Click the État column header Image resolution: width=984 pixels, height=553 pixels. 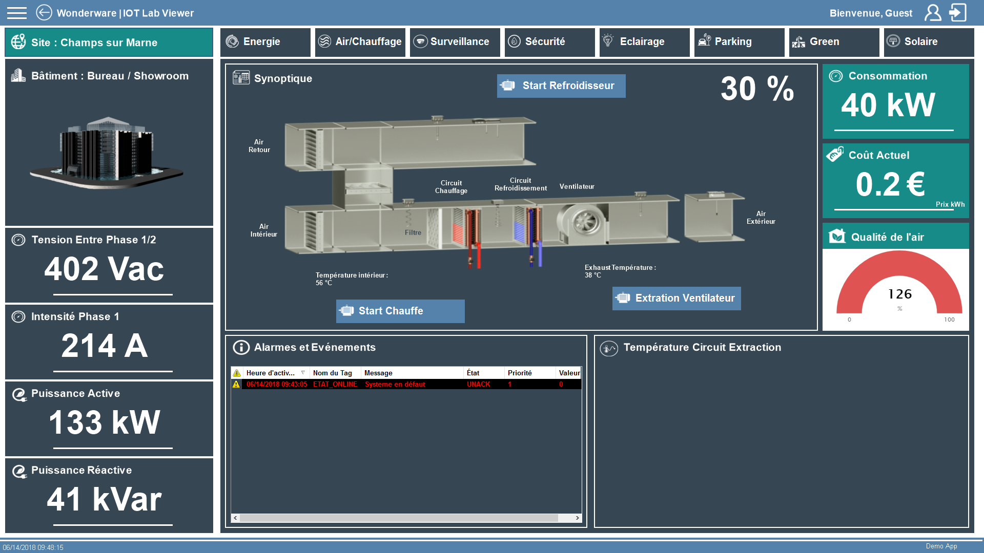[484, 373]
